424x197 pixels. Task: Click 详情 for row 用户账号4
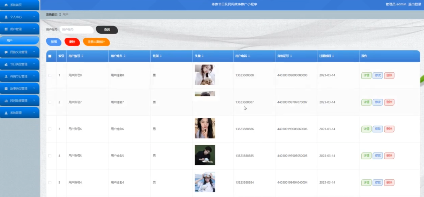click(366, 183)
